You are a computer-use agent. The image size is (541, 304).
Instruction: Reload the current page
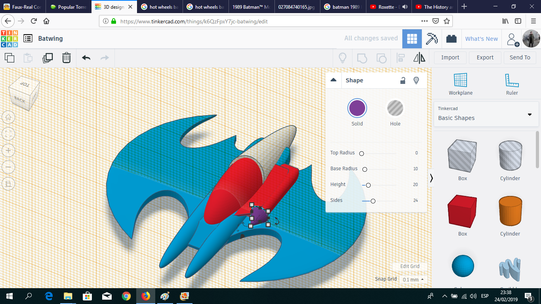[x=34, y=21]
